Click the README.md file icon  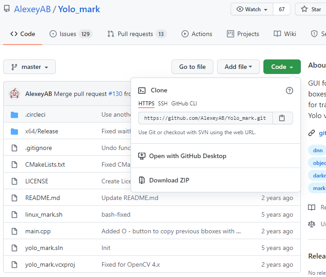click(x=14, y=198)
